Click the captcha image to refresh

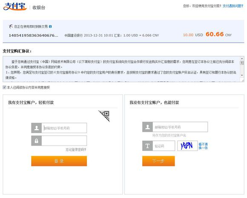[x=187, y=146]
